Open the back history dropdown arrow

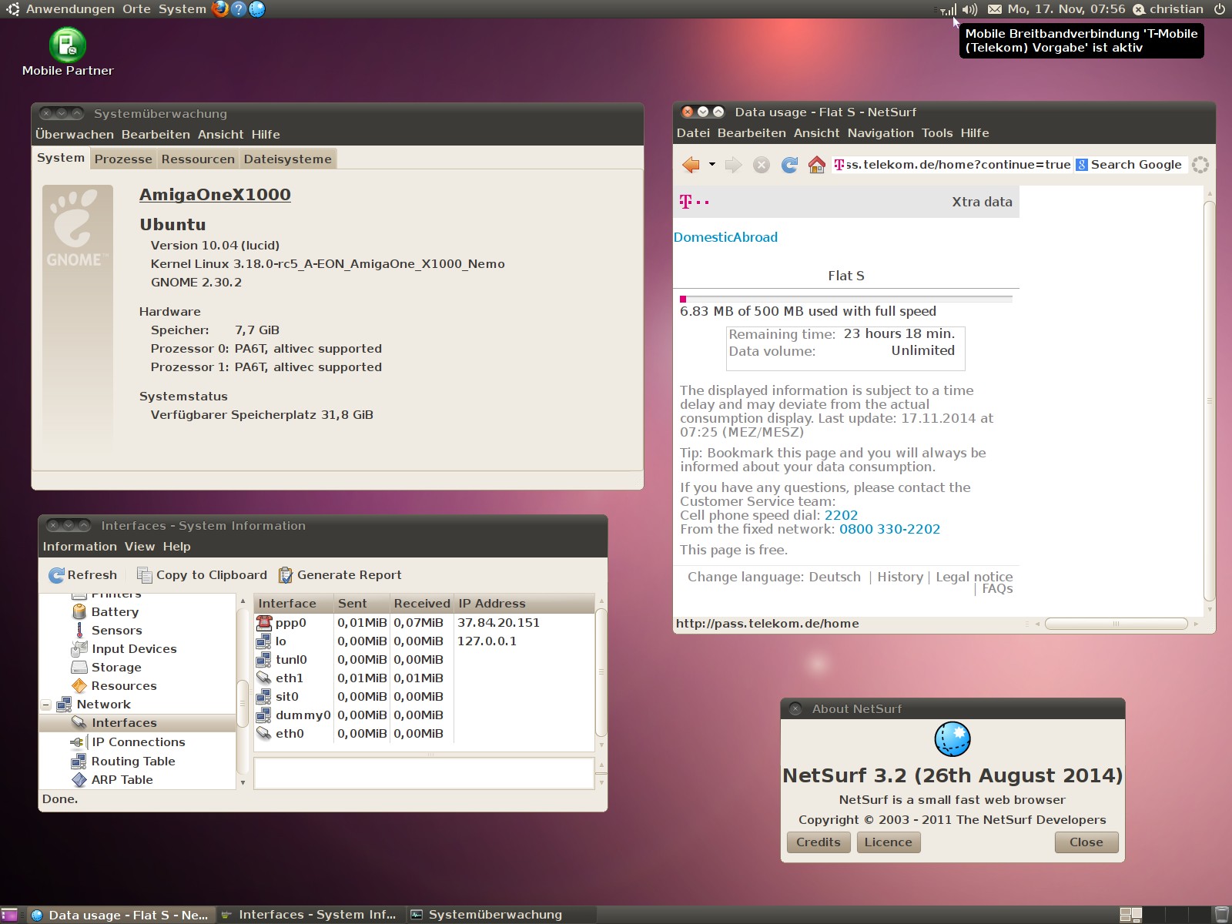pyautogui.click(x=712, y=165)
